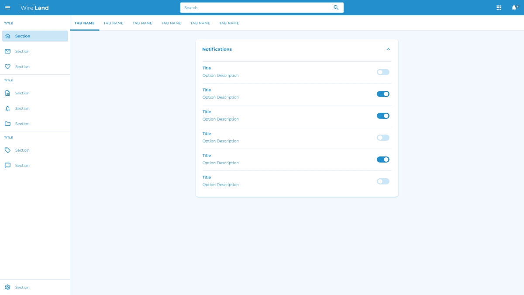The height and width of the screenshot is (295, 524).
Task: Select the heart icon in the sidebar
Action: click(7, 67)
